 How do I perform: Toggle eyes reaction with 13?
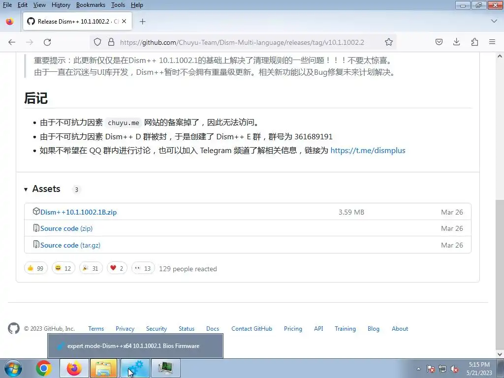tap(143, 268)
